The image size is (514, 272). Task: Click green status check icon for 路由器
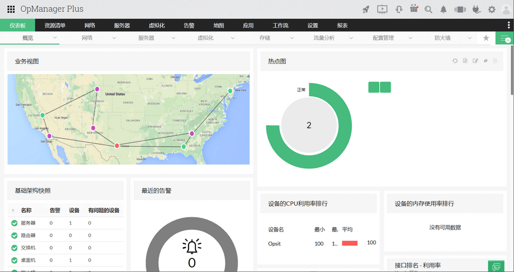point(14,236)
